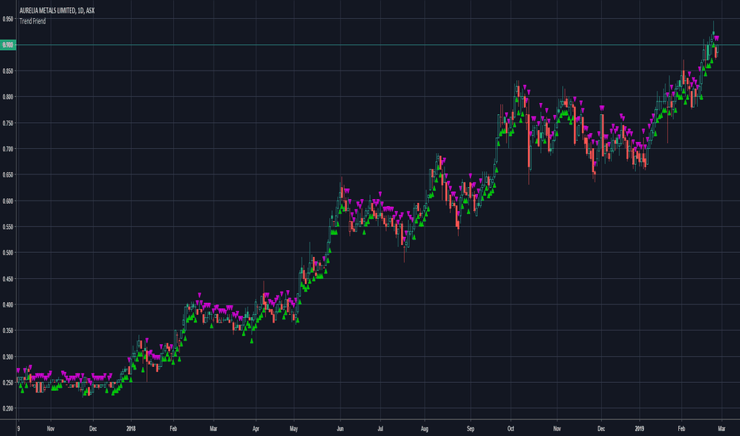Screen dimensions: 740x436
Task: Click the 0.850 price axis label
Action: coord(8,71)
